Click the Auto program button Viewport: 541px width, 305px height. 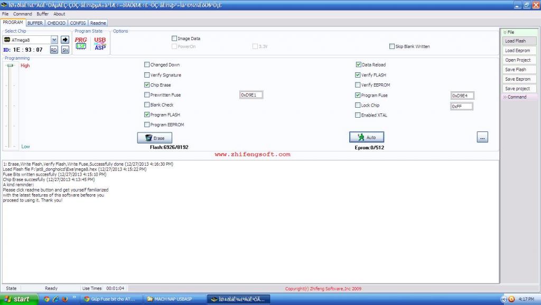(367, 137)
